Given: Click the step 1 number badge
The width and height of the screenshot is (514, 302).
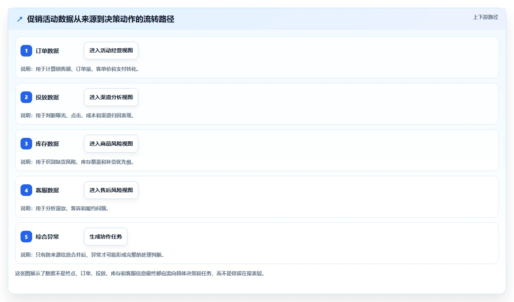Looking at the screenshot, I should click(x=26, y=51).
